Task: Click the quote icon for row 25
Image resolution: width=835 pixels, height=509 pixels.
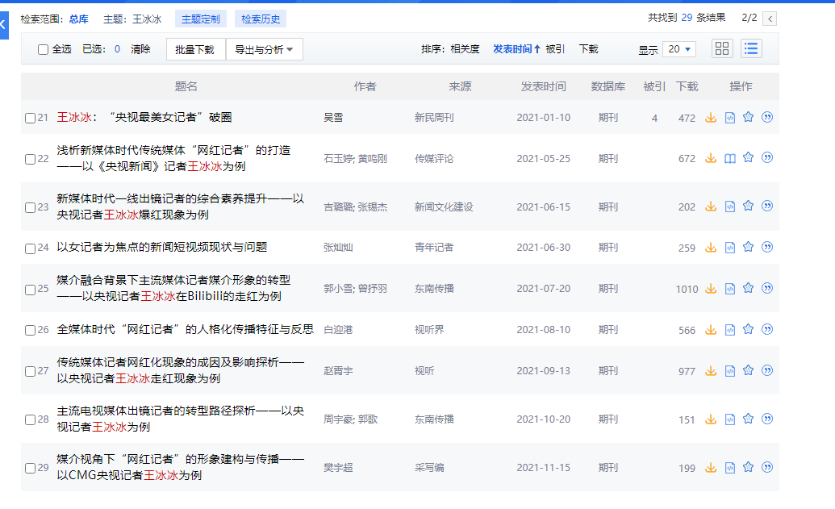Action: [x=767, y=288]
